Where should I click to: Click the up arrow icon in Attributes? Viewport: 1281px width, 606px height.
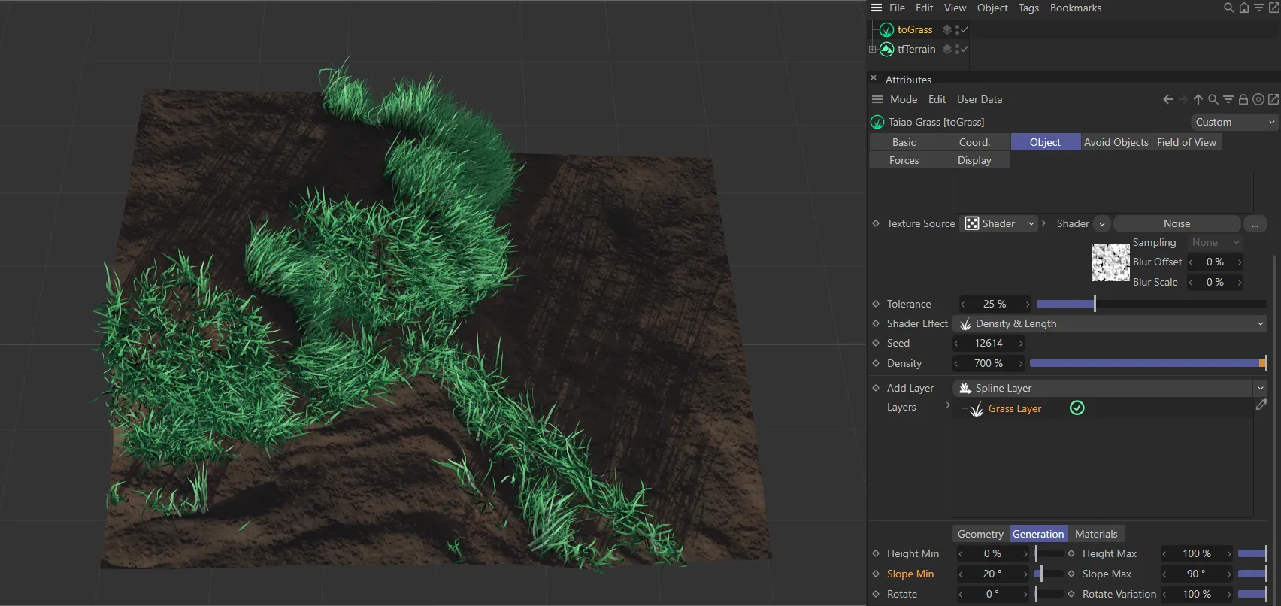tap(1198, 99)
